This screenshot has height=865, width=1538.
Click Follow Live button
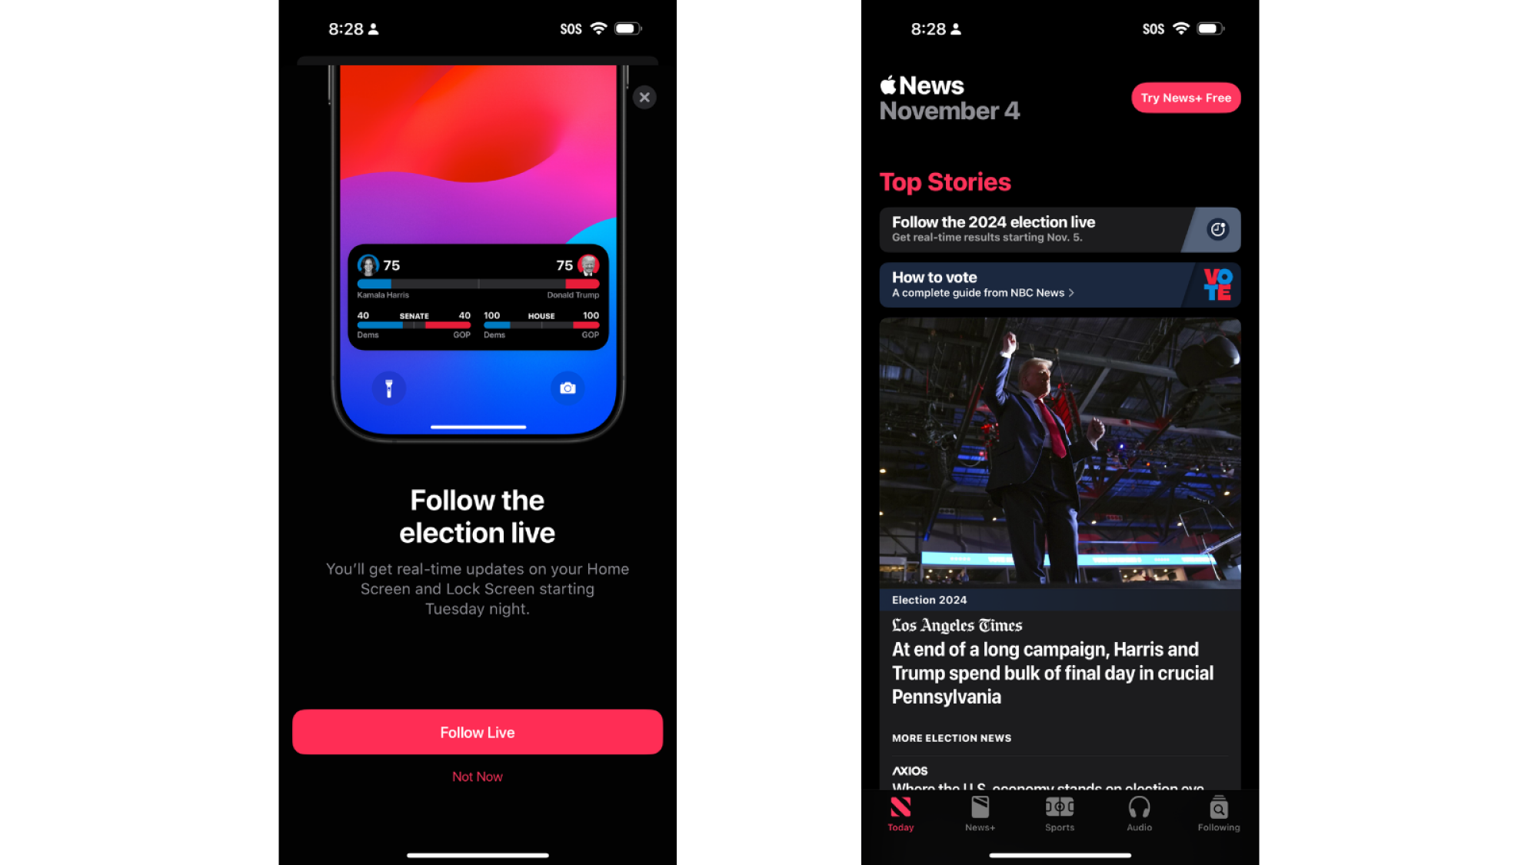tap(477, 731)
